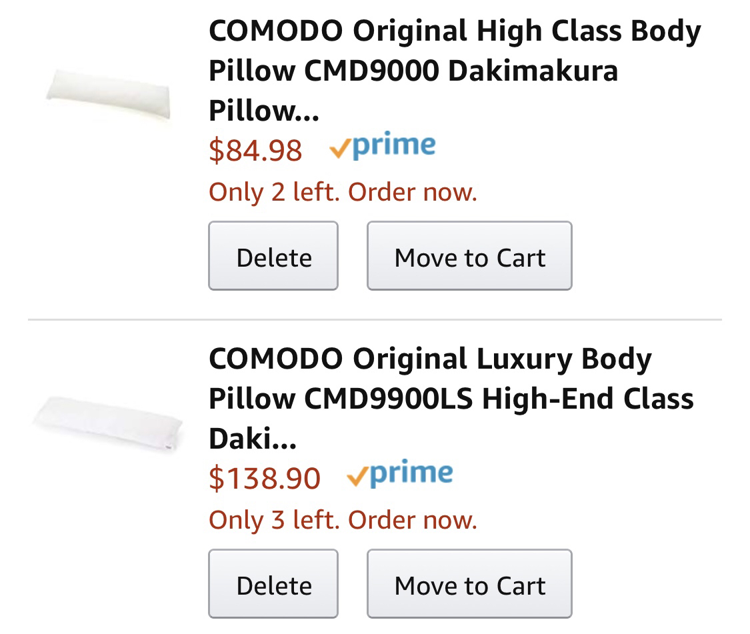Click the Prime badge beside $84.98
Viewport: 750px width, 634px height.
coord(383,146)
